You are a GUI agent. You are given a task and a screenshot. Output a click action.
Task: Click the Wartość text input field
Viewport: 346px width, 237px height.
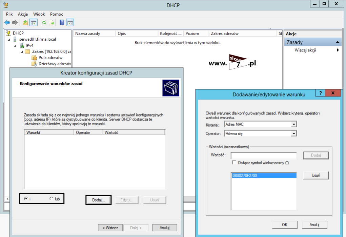(x=263, y=155)
